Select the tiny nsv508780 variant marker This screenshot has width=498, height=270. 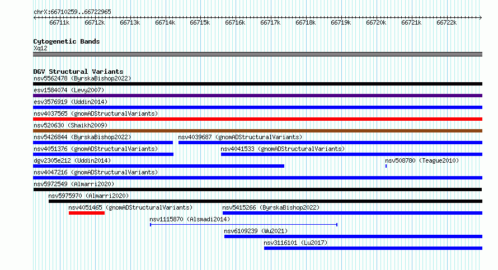[386, 166]
